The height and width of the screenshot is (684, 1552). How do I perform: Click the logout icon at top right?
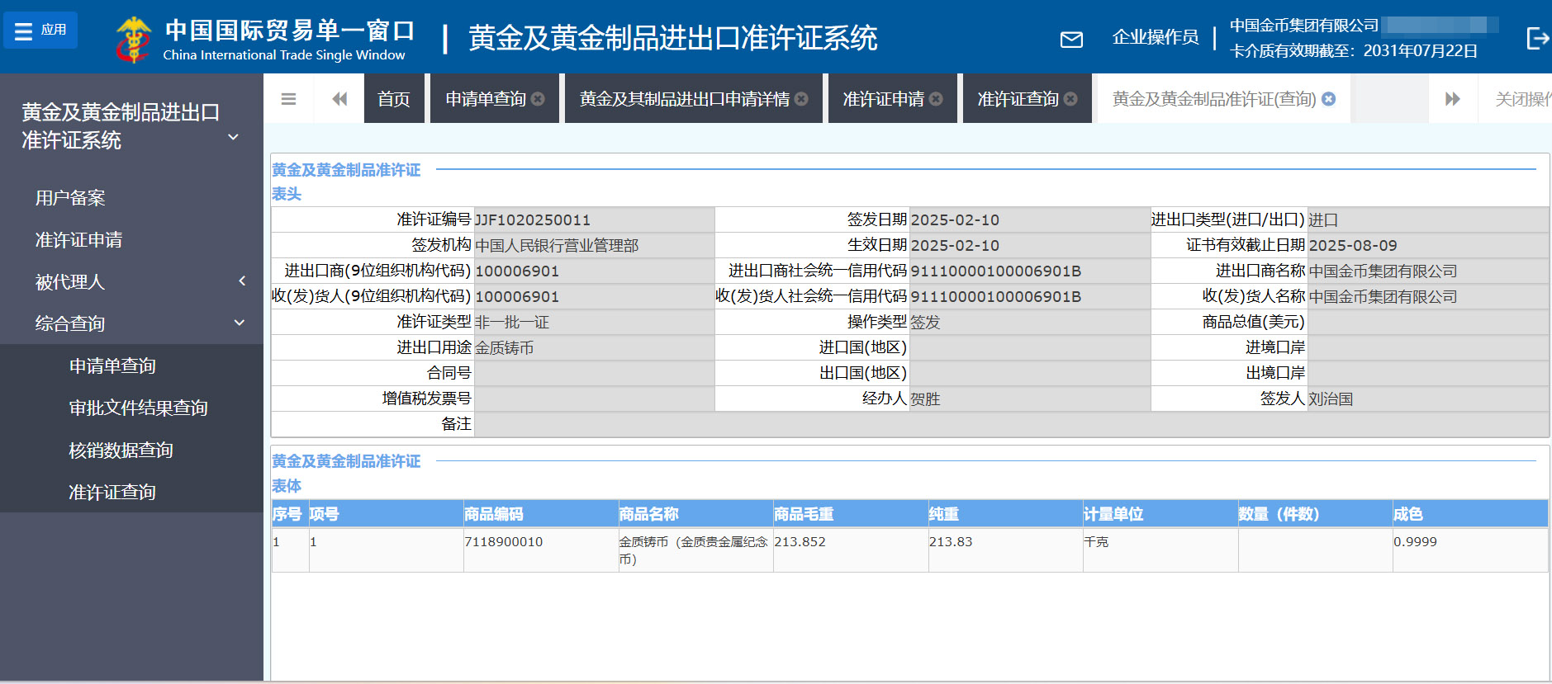(1537, 38)
